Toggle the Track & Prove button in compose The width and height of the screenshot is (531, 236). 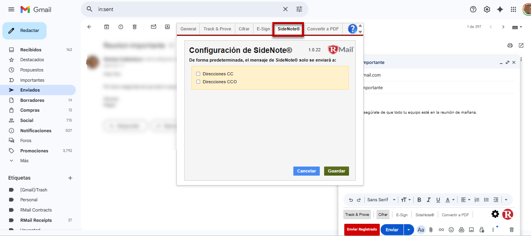tap(357, 215)
